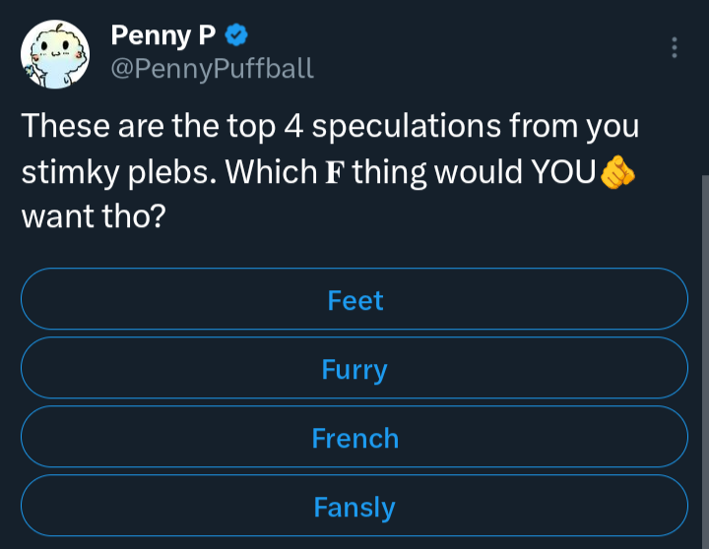Open the three-dot more options menu
The image size is (709, 549).
pos(674,47)
